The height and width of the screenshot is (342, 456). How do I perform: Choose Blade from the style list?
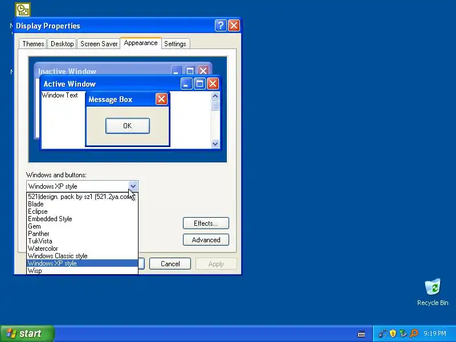(82, 204)
